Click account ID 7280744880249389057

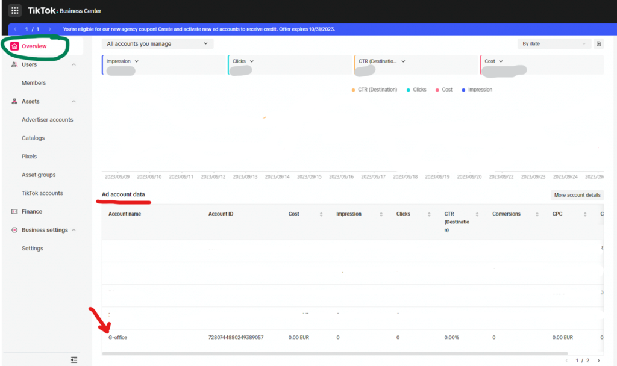coord(236,337)
